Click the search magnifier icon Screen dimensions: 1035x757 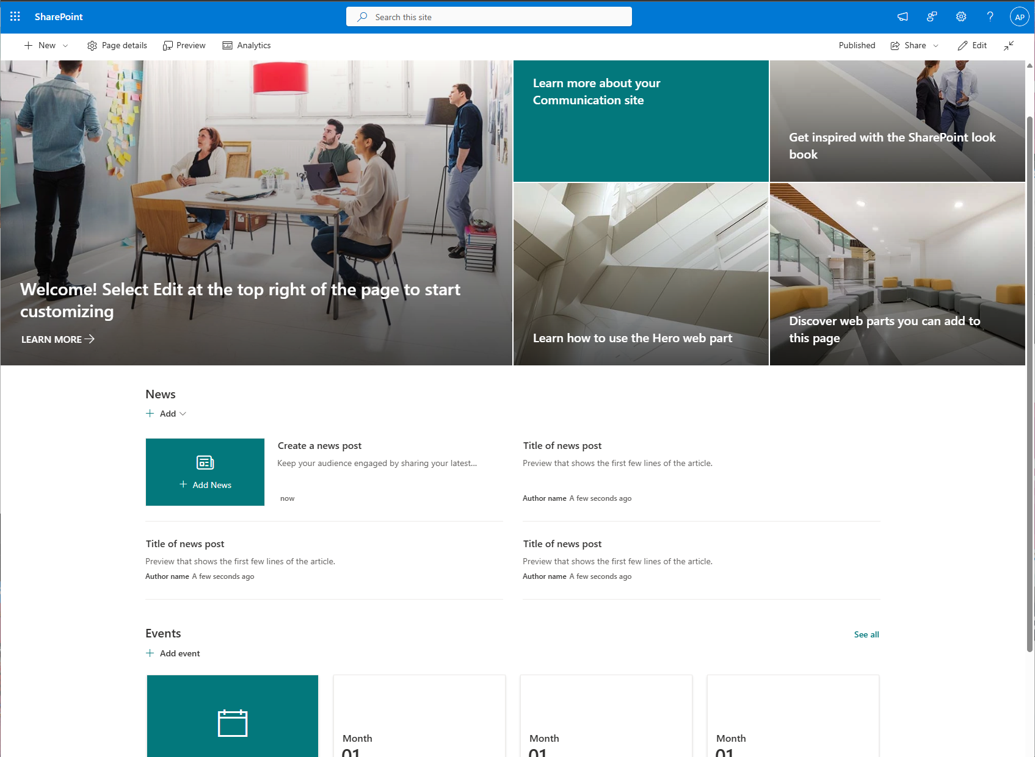(362, 16)
